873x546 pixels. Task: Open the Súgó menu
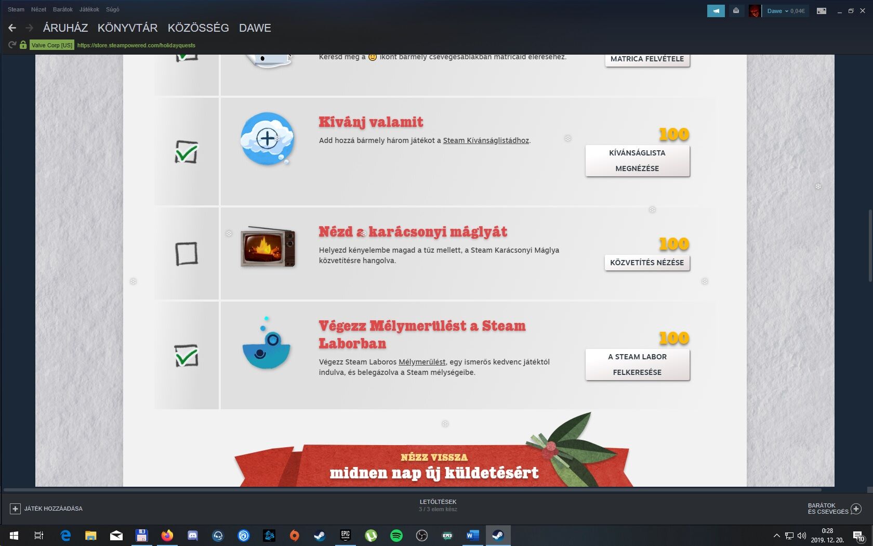(x=113, y=9)
